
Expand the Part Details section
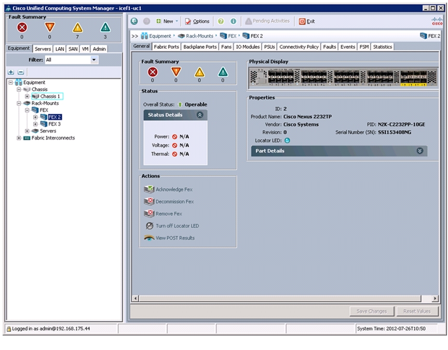[420, 151]
